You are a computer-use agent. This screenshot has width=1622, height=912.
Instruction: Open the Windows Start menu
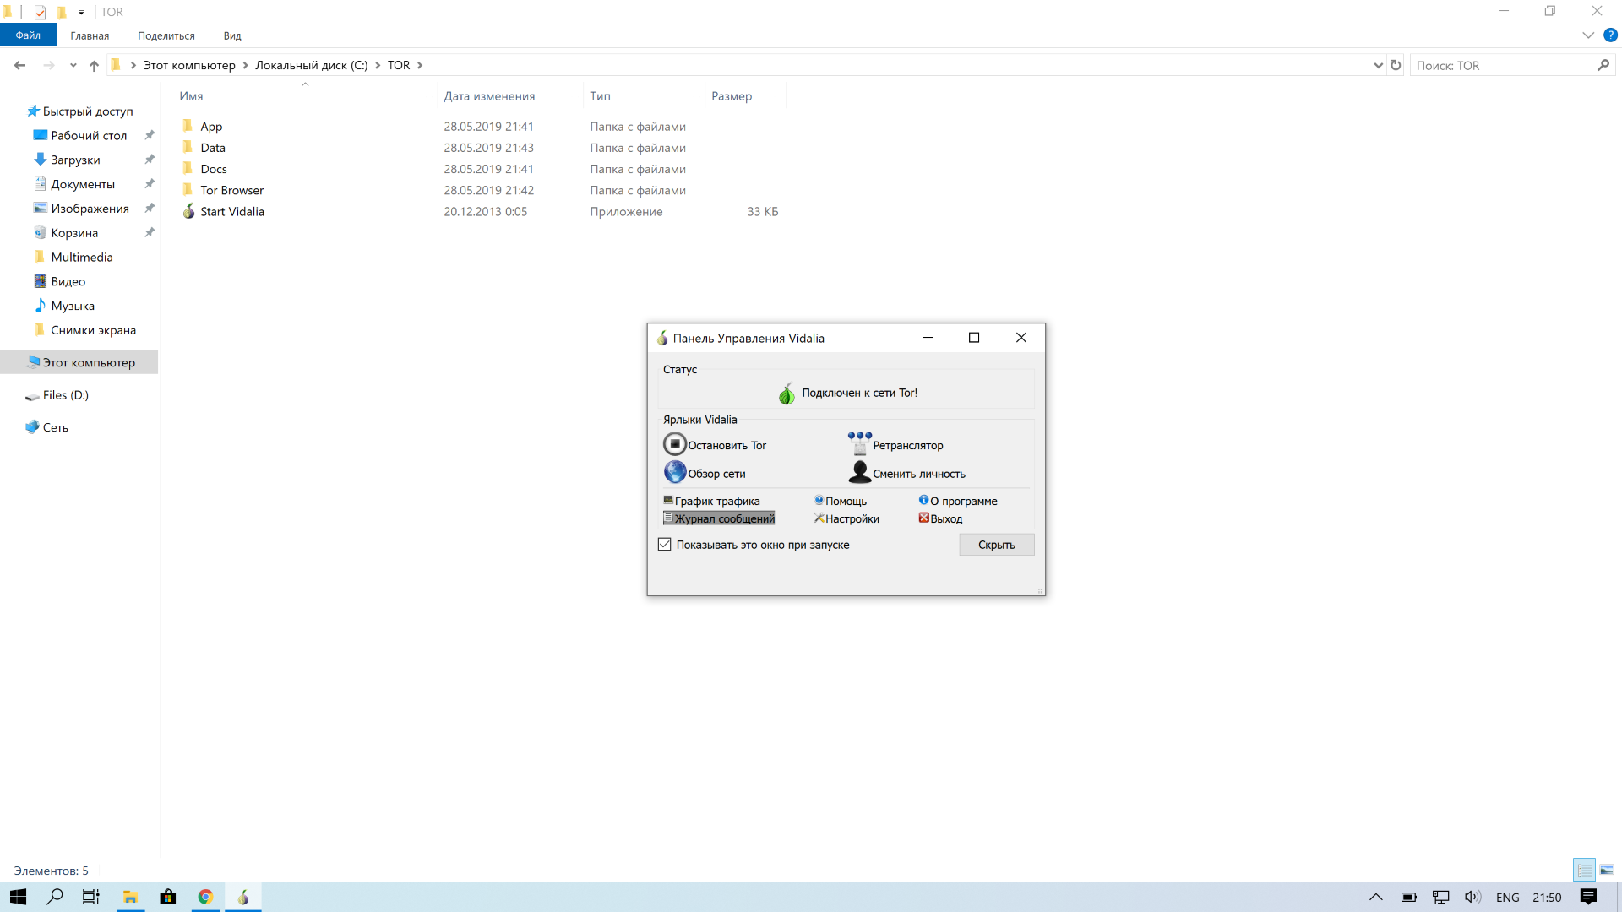point(18,897)
